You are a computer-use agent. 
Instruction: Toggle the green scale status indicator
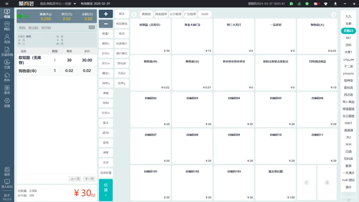point(20,16)
